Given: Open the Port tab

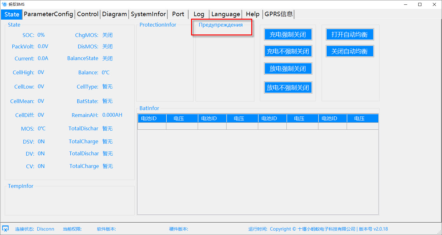Looking at the screenshot, I should pos(178,14).
